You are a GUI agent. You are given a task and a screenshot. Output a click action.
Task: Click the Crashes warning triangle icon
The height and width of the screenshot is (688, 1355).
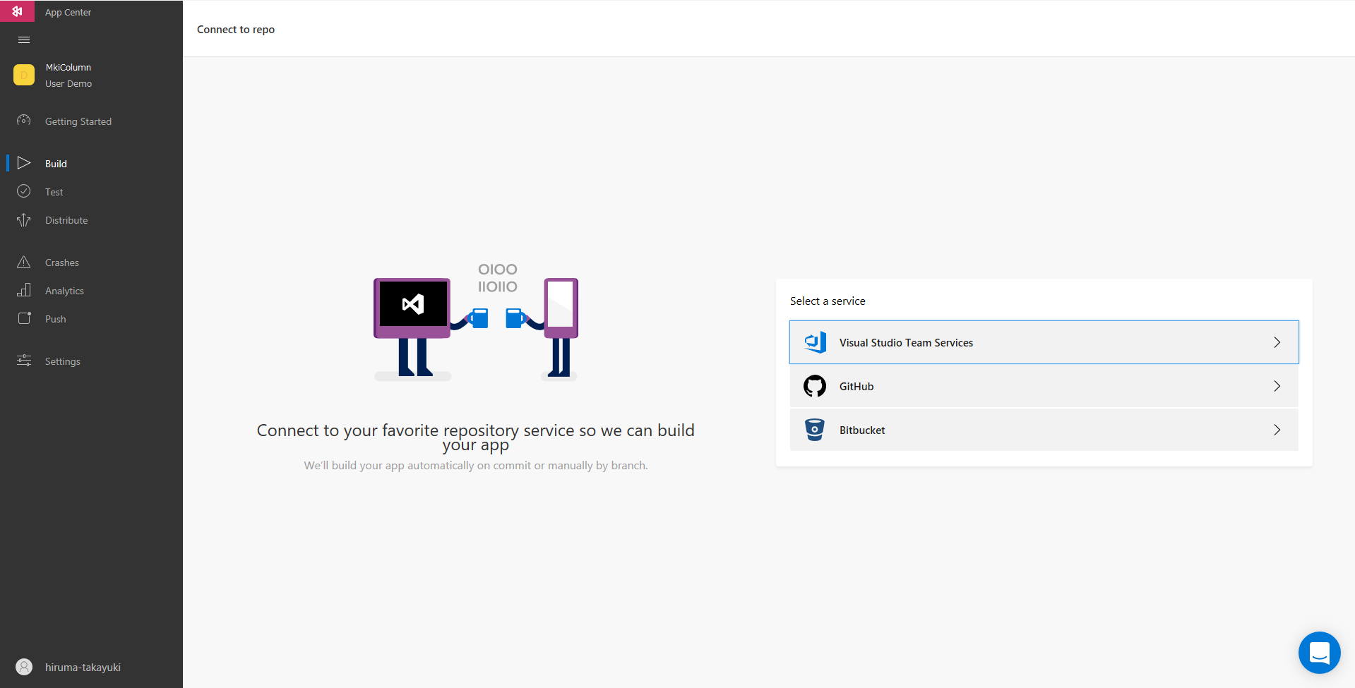(x=24, y=262)
